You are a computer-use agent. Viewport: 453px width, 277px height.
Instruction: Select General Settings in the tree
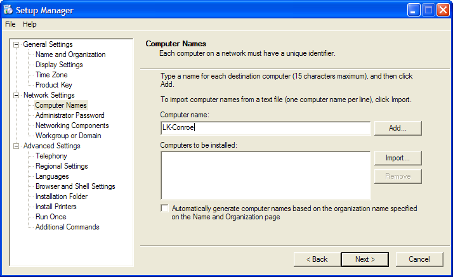coord(48,44)
